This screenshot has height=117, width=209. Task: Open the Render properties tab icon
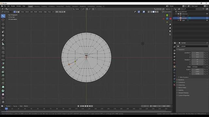click(x=174, y=51)
